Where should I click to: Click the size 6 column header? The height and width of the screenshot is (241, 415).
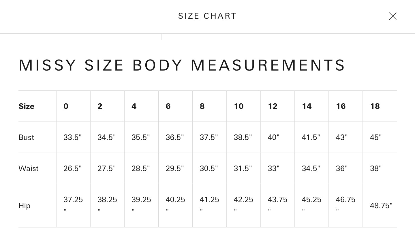168,106
